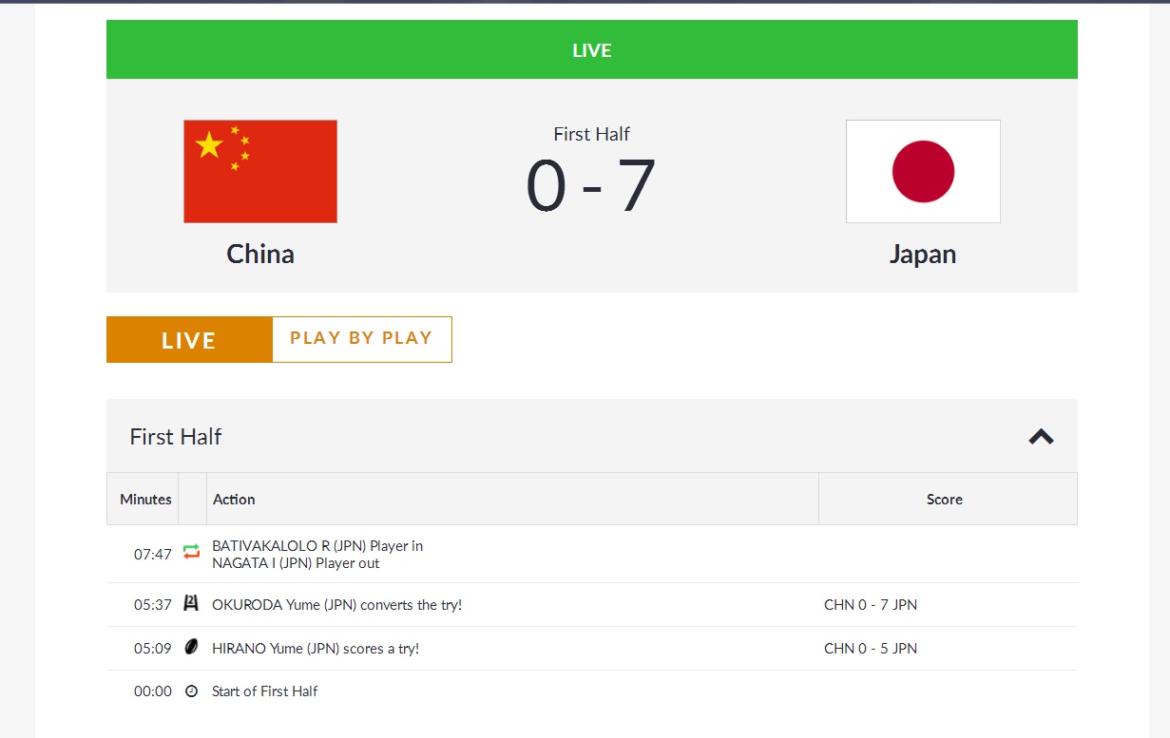The width and height of the screenshot is (1170, 738).
Task: Select the OKURODA Yume conversion entry
Action: [336, 605]
